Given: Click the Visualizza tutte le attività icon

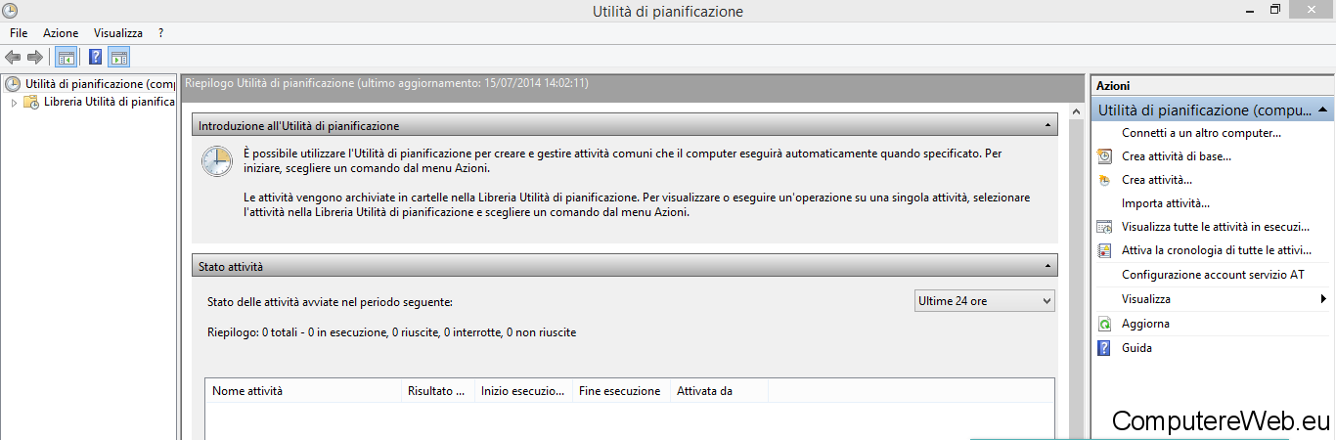Looking at the screenshot, I should click(x=1104, y=227).
